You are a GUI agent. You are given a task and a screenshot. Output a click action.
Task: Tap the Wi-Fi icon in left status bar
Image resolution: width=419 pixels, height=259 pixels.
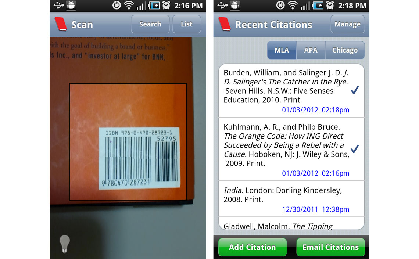129,6
